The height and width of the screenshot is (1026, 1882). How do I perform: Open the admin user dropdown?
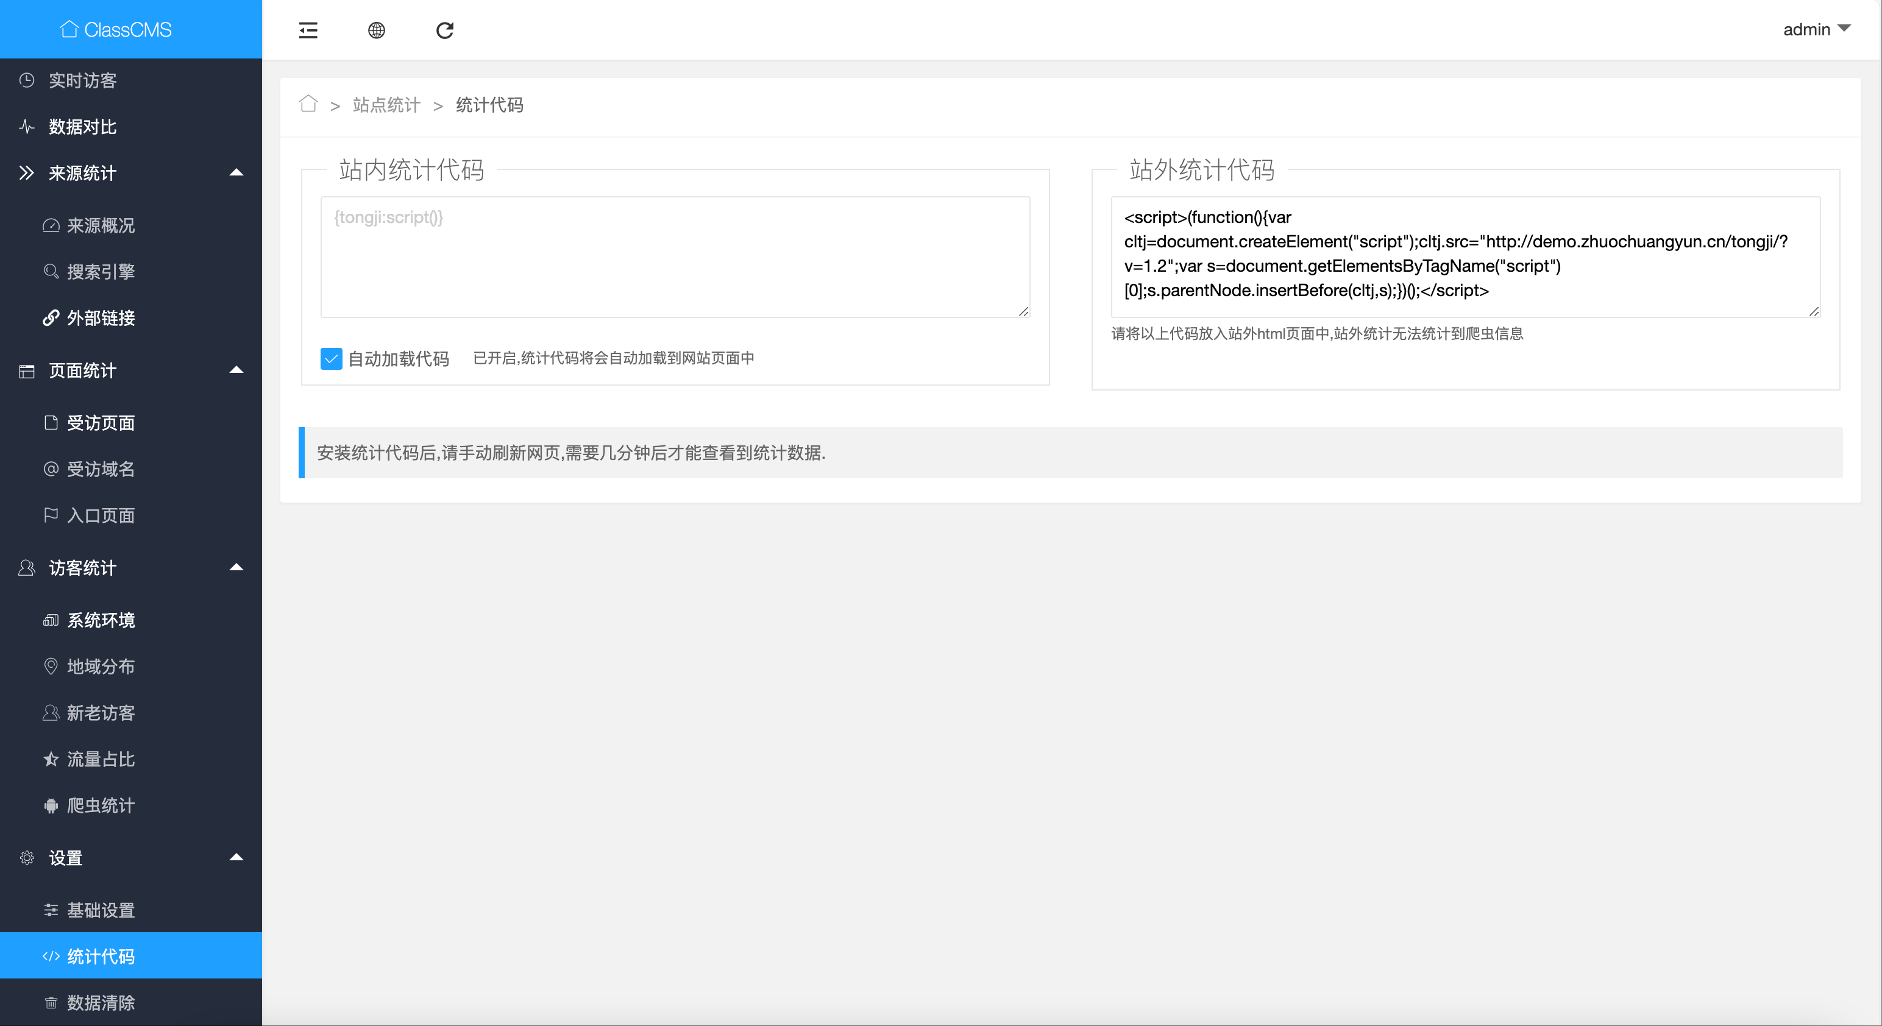[1816, 29]
